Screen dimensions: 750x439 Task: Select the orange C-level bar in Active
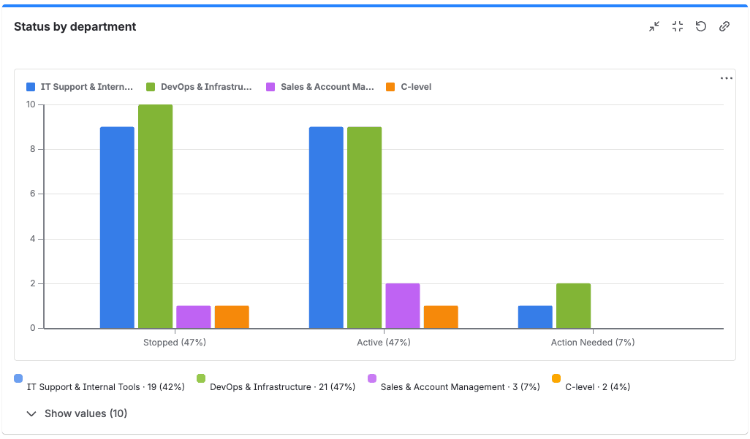point(441,317)
